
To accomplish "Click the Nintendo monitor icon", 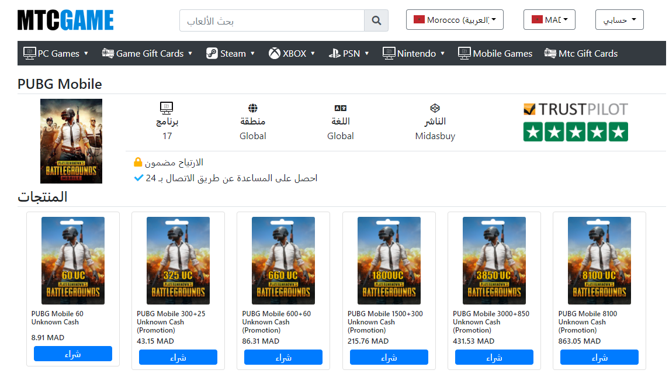I will (389, 53).
